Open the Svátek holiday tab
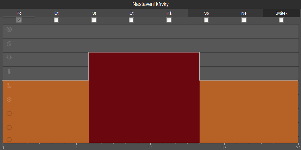301x150 pixels. [281, 13]
